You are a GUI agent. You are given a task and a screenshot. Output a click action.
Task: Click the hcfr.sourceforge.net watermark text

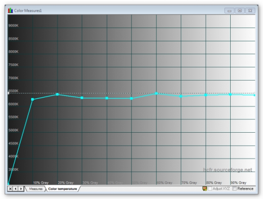pyautogui.click(x=227, y=170)
